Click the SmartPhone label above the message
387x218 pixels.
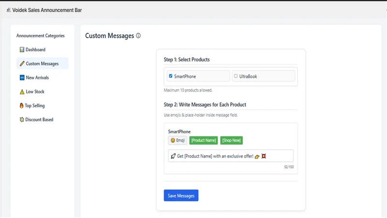coord(179,132)
